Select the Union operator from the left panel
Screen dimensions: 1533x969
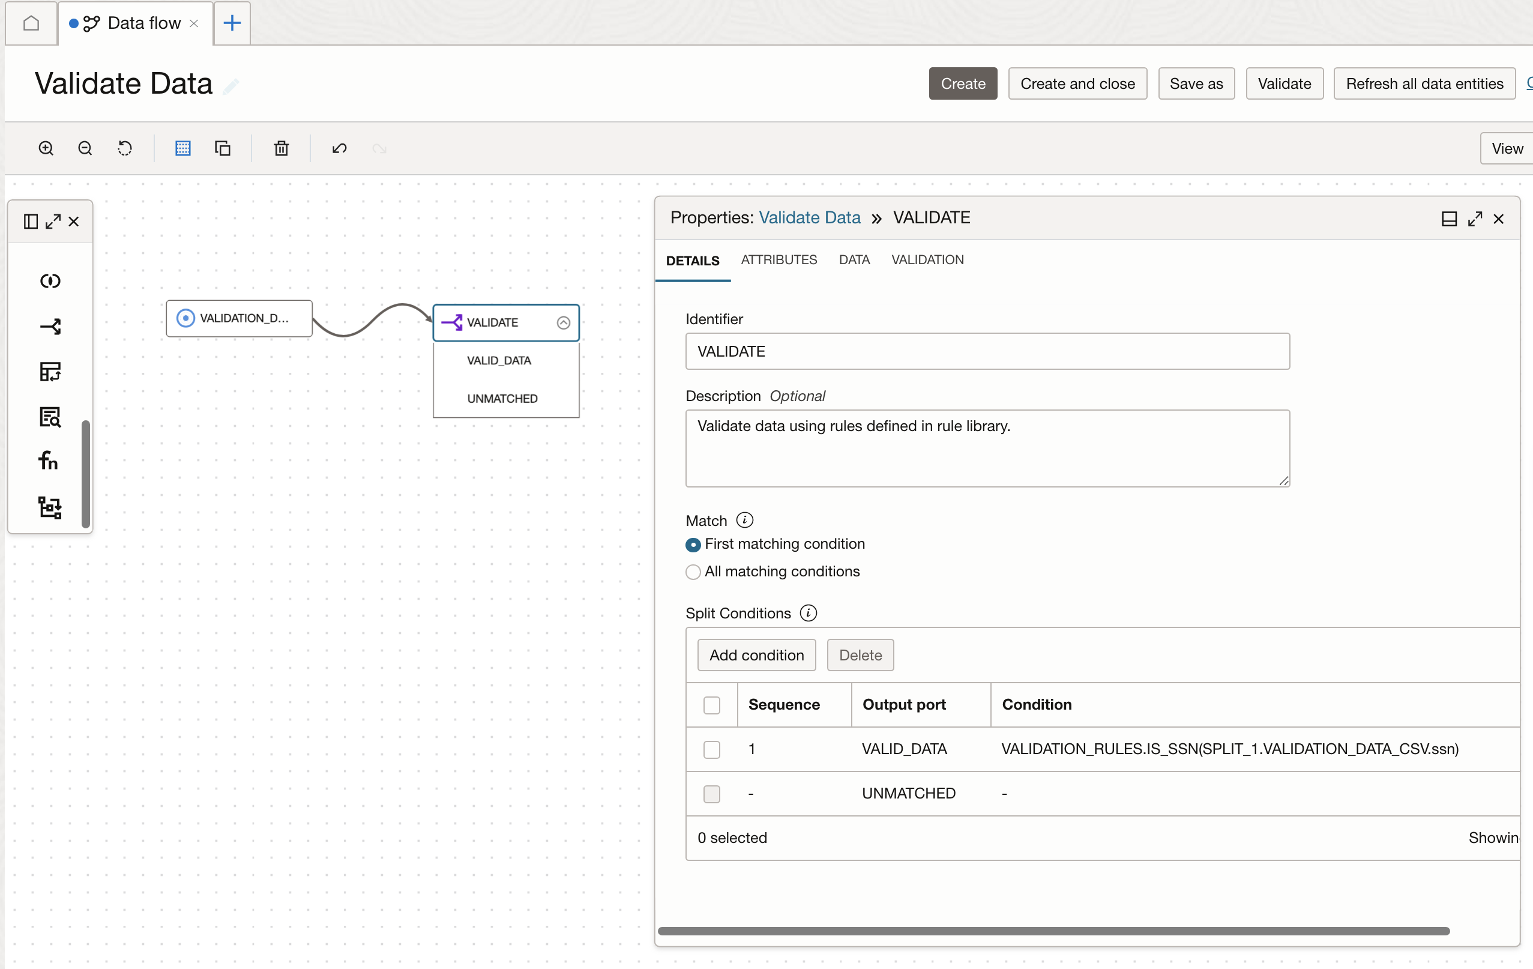pos(49,280)
